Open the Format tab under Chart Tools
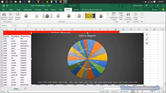 (x=76, y=10)
